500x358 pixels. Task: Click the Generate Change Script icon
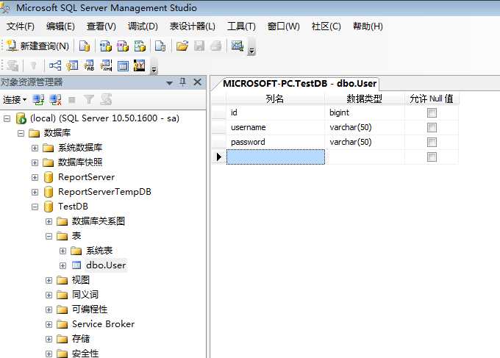click(x=12, y=66)
